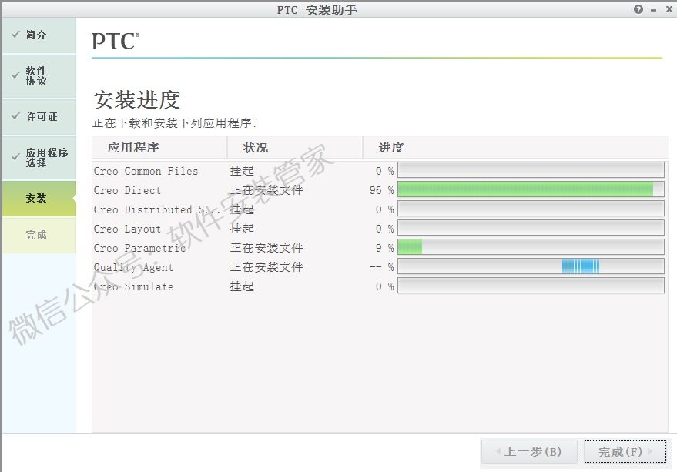The height and width of the screenshot is (472, 677).
Task: Click the 上一步(B) button
Action: click(529, 452)
